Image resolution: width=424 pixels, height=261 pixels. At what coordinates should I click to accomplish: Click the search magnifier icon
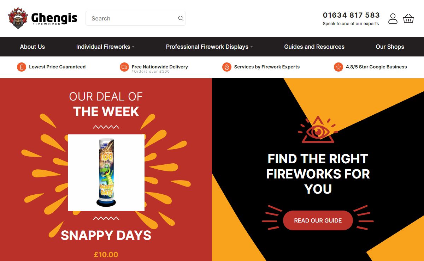tap(181, 18)
